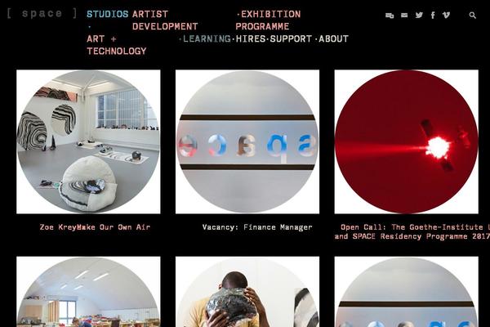490x327 pixels.
Task: Open the Vimeo icon link
Action: (446, 15)
